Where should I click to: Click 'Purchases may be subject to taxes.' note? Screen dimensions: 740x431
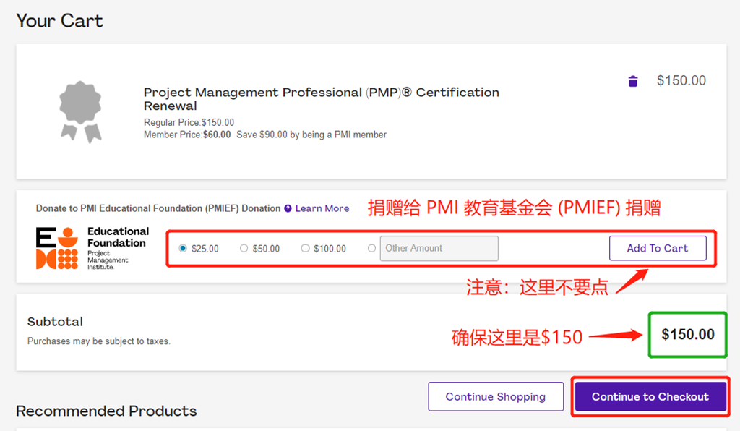click(98, 341)
